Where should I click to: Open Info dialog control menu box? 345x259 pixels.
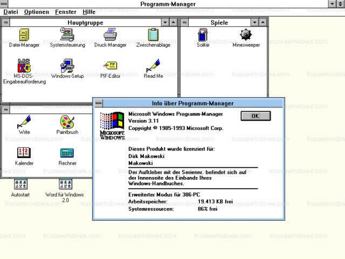point(99,103)
